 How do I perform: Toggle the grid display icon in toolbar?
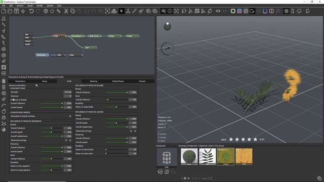coord(286,11)
